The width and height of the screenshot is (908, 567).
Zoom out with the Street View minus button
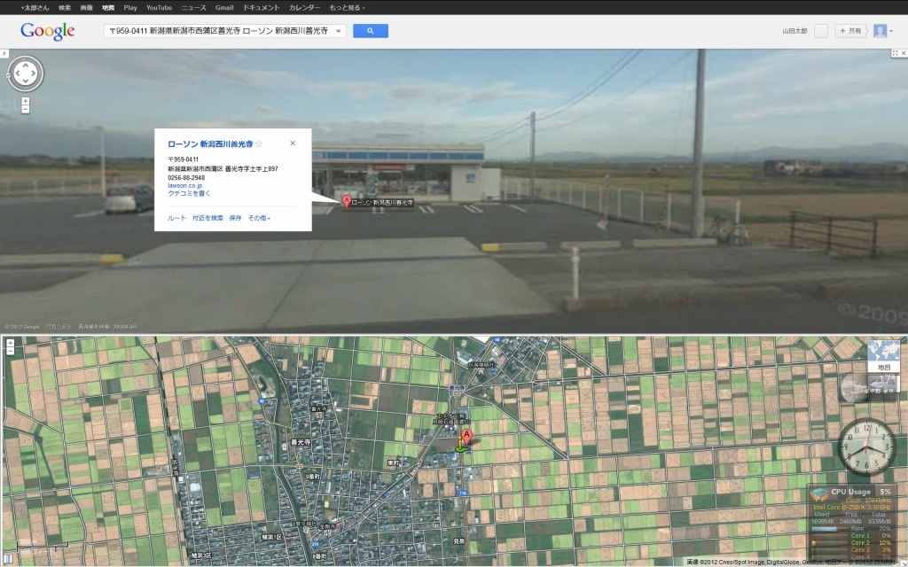[x=25, y=111]
